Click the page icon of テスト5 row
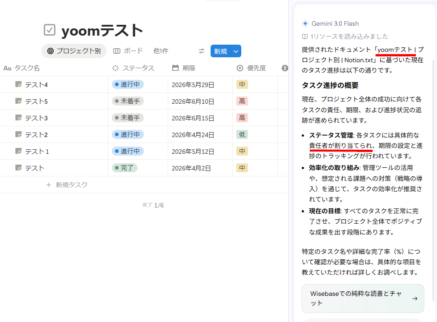437x322 pixels. pos(18,101)
